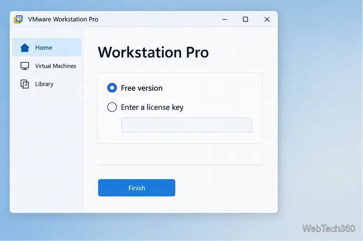Click the Free version label text
363x241 pixels.
tap(142, 88)
